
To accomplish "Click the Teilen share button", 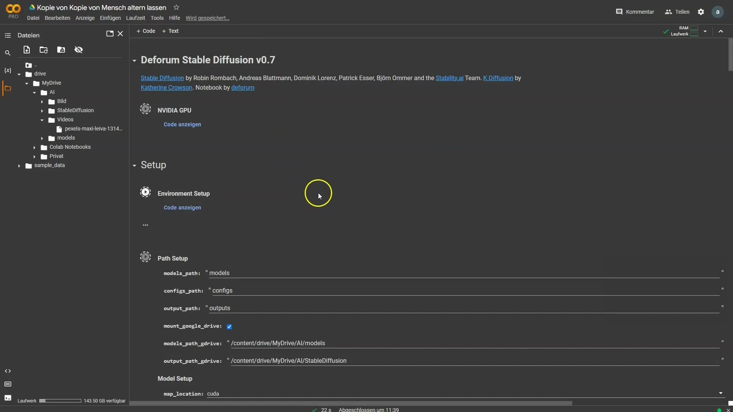I will [677, 12].
